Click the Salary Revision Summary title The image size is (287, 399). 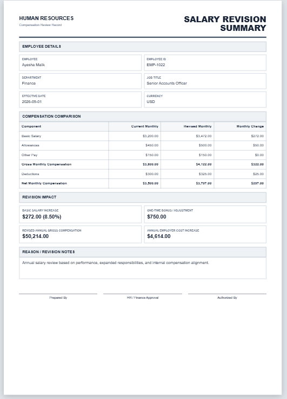pos(225,23)
